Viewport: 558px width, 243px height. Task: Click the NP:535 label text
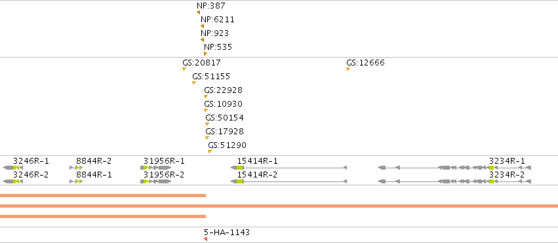point(218,47)
